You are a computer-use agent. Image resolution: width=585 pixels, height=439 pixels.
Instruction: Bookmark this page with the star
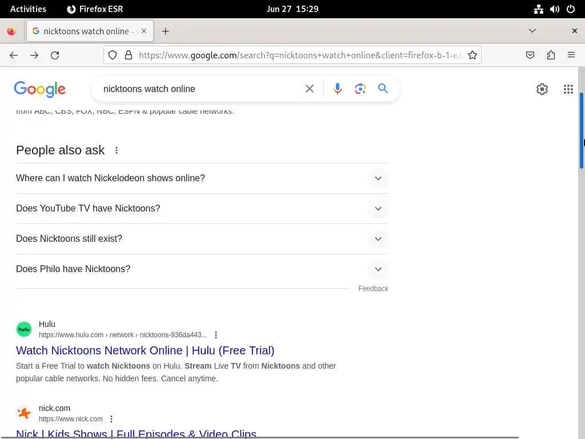point(472,55)
